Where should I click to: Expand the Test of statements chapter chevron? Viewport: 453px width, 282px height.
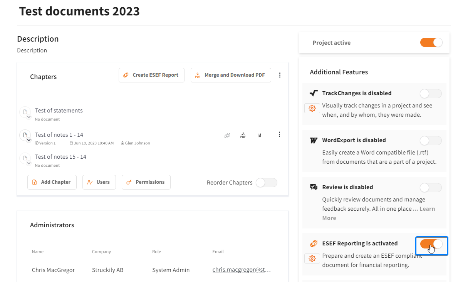(29, 117)
